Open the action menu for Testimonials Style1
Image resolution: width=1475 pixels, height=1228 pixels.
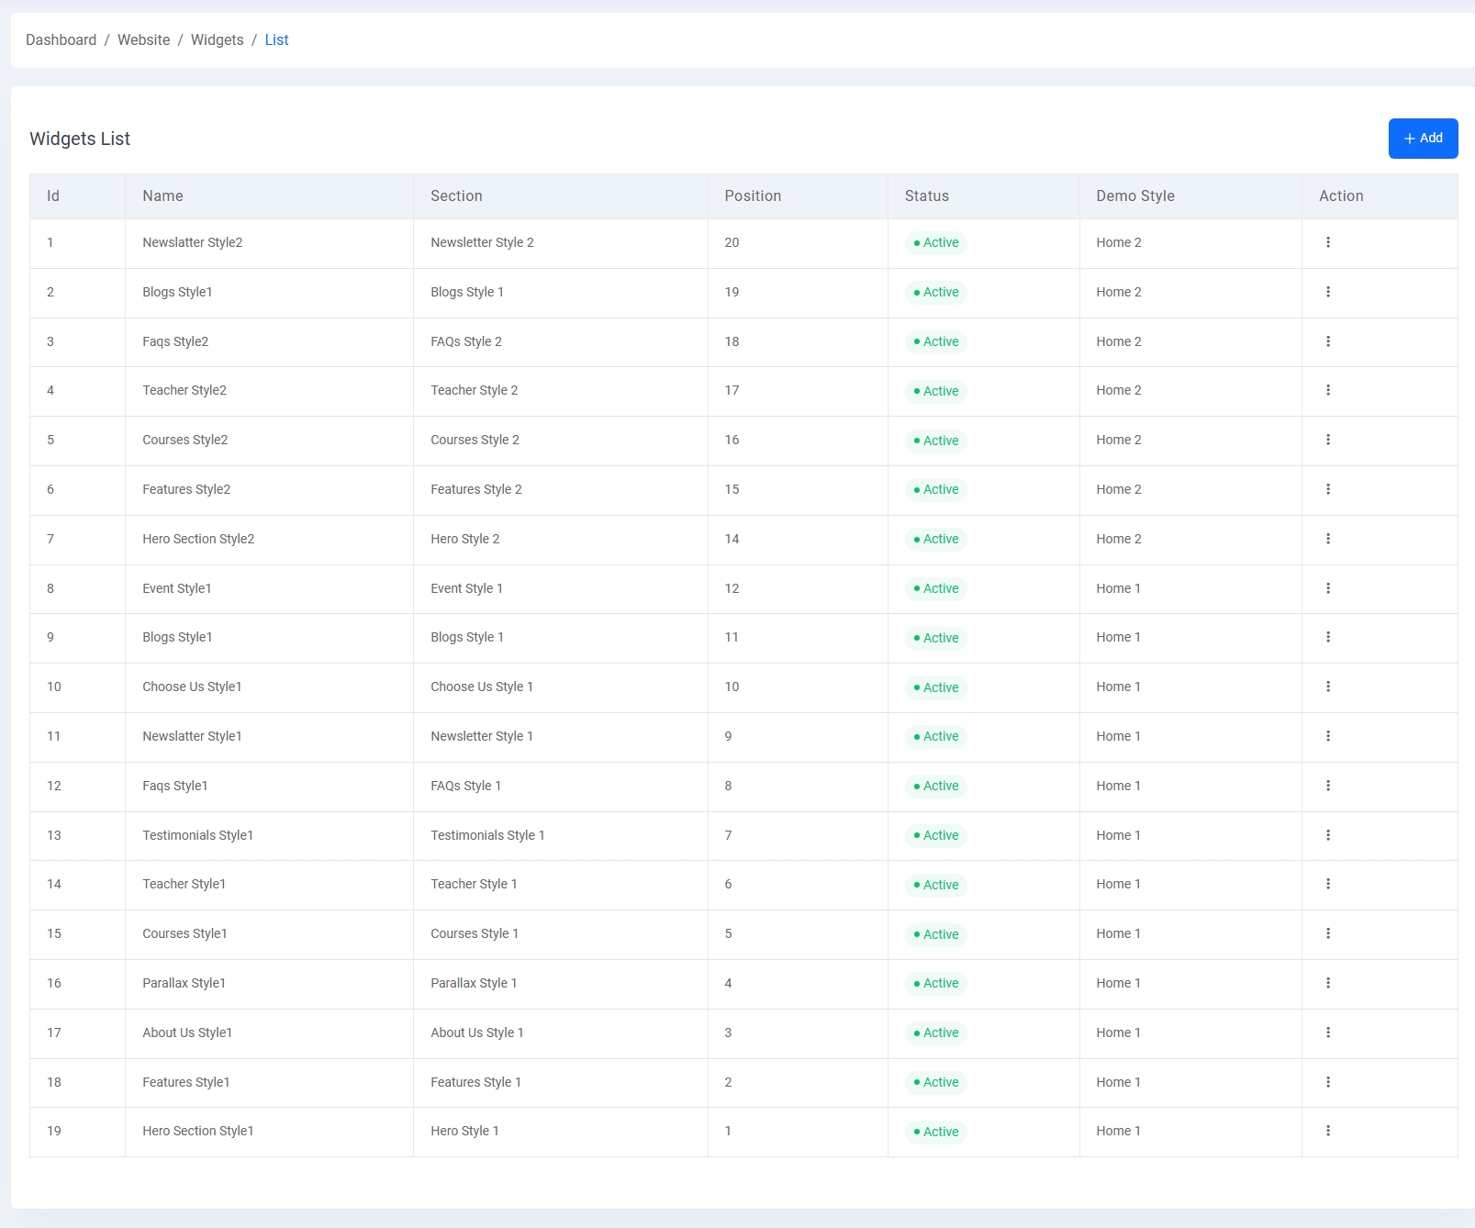click(x=1328, y=835)
